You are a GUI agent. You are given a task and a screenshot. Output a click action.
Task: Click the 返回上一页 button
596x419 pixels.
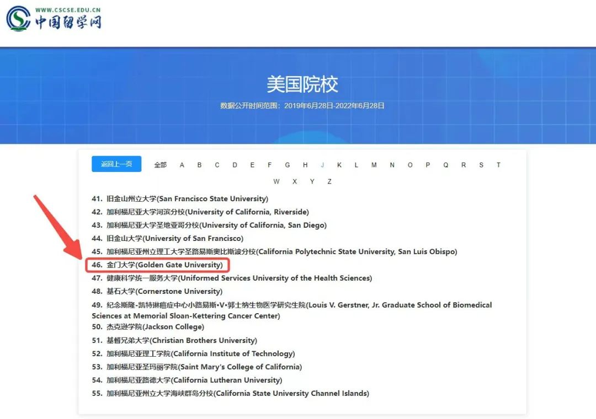116,164
